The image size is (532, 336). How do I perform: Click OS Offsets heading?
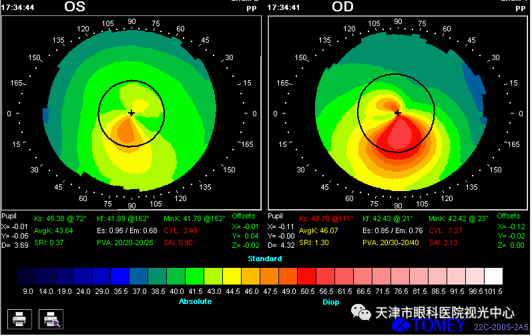click(243, 216)
